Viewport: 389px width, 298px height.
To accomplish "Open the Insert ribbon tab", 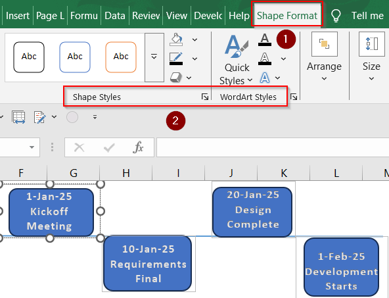I will point(17,16).
